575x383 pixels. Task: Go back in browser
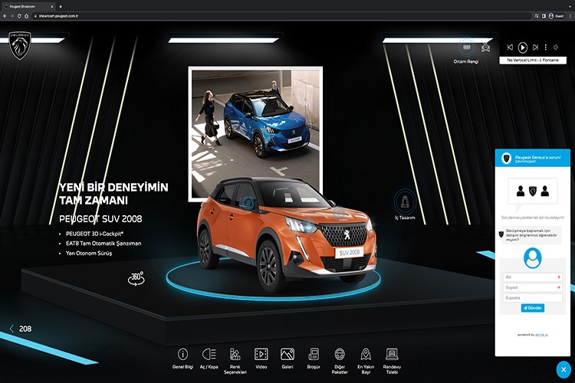point(5,16)
